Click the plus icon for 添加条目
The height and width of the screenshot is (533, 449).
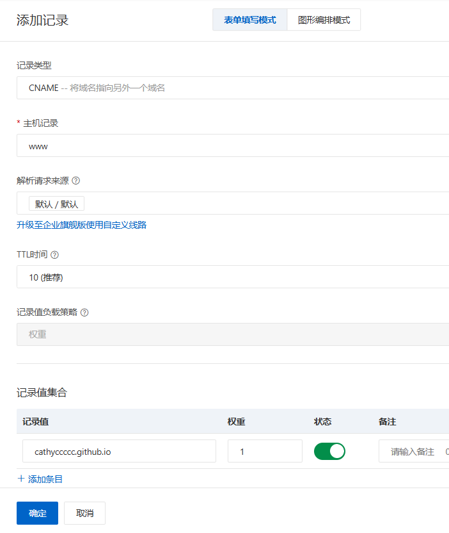point(21,479)
